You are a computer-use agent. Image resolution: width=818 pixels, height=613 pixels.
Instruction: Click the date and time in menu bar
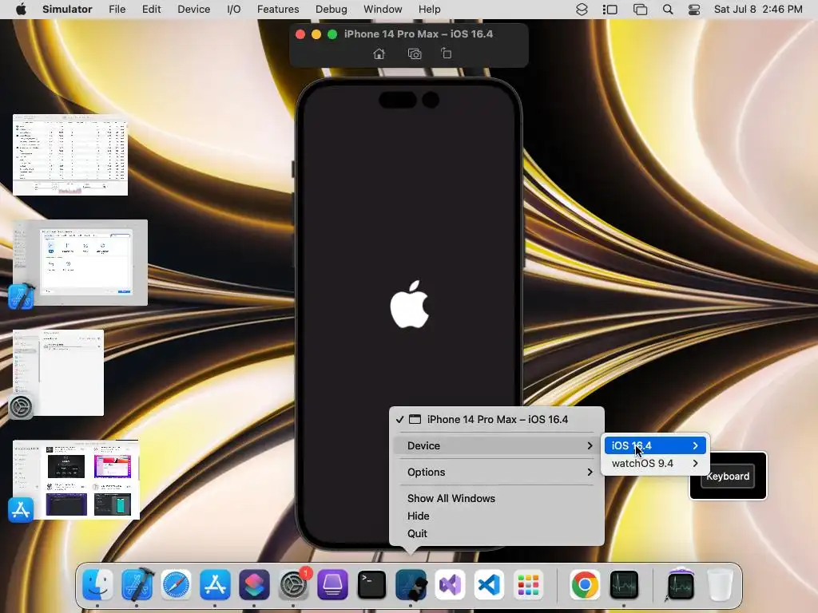758,10
